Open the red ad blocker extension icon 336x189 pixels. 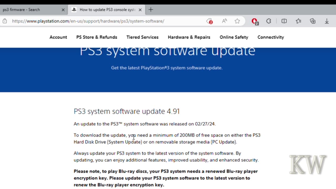[x=255, y=21]
